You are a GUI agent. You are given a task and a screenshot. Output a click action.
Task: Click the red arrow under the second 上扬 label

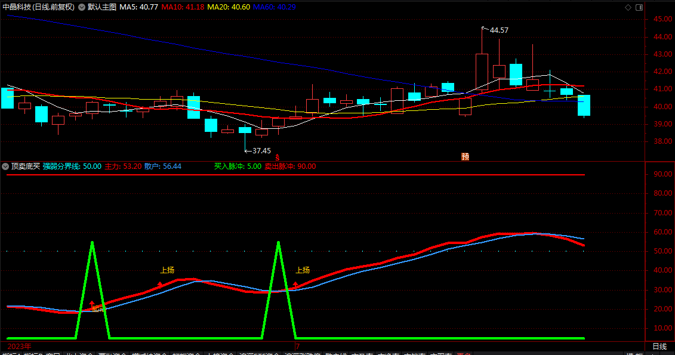pyautogui.click(x=295, y=284)
